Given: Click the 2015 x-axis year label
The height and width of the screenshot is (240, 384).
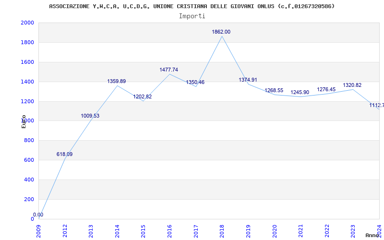Looking at the screenshot, I should point(144,231).
